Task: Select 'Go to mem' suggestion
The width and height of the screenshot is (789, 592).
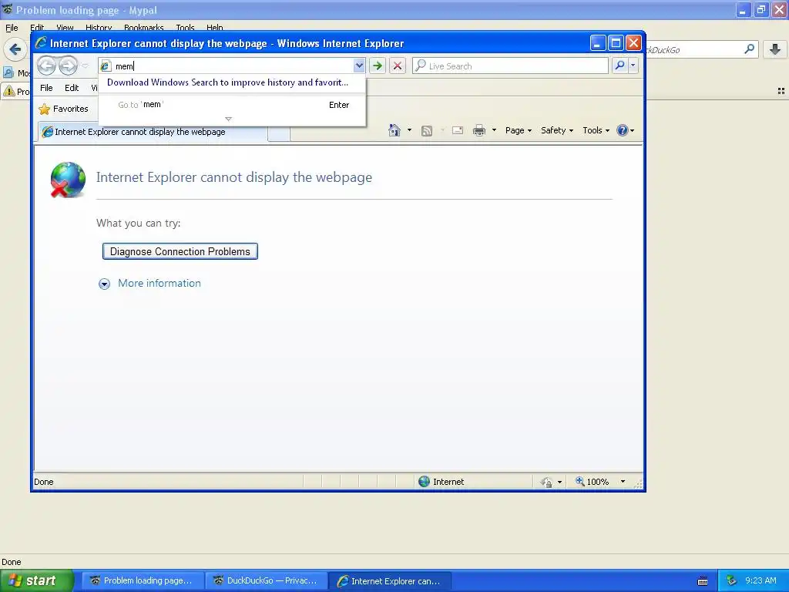Action: (231, 105)
